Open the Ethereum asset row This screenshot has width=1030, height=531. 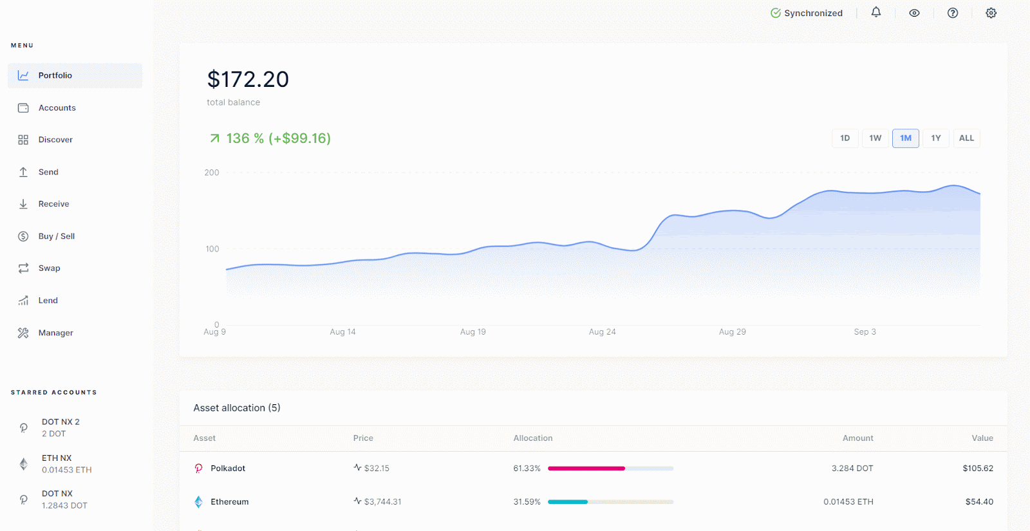pyautogui.click(x=229, y=502)
